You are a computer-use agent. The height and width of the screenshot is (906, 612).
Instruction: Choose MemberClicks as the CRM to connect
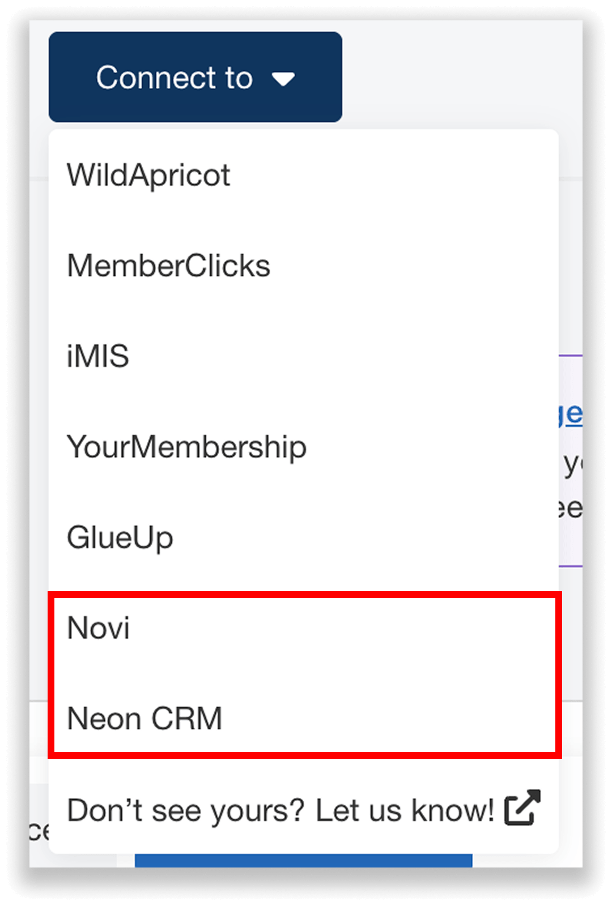click(x=169, y=265)
